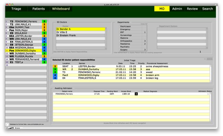Click the blue priority 4 badge beside WOZNIAK,Steve
223x136 pixels.
(x=44, y=48)
